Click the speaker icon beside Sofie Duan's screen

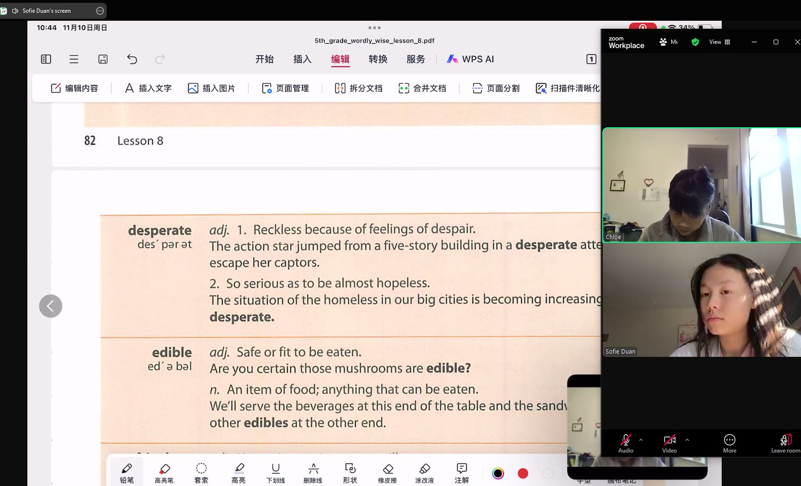point(15,11)
